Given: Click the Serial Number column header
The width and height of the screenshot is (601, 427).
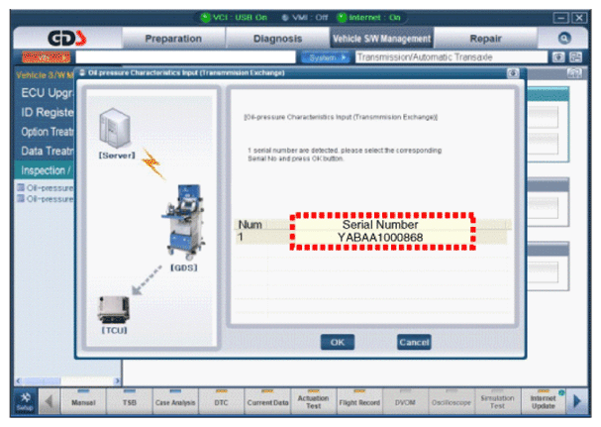Looking at the screenshot, I should pos(380,225).
